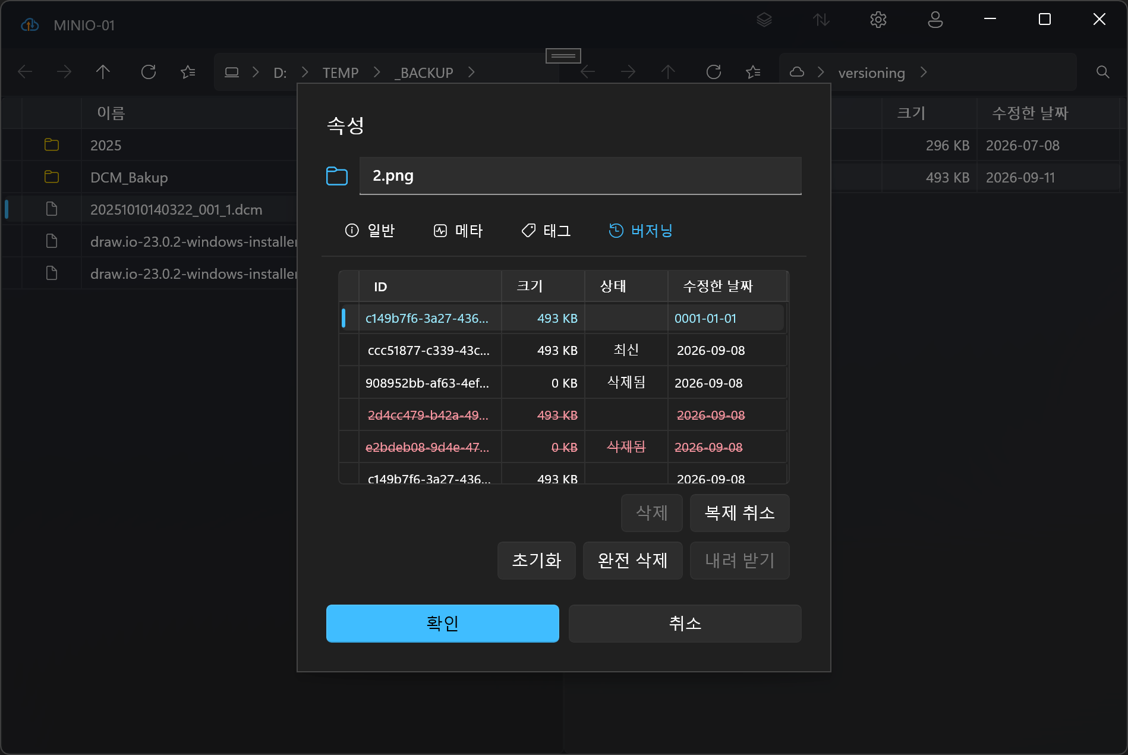Open the transfer arrows icon in title bar
Screen dimensions: 1128x755
(821, 20)
